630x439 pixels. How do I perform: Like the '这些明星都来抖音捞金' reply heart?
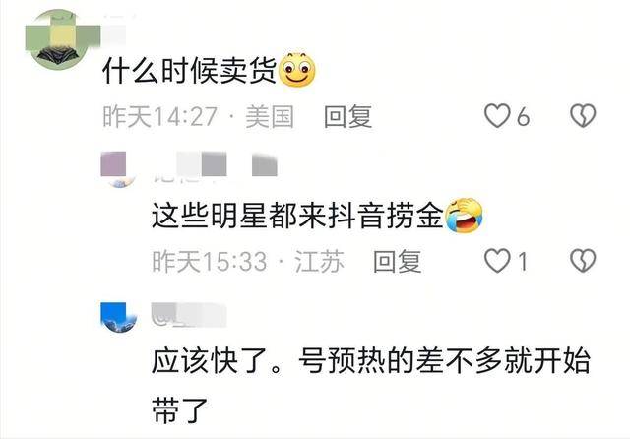click(x=497, y=261)
